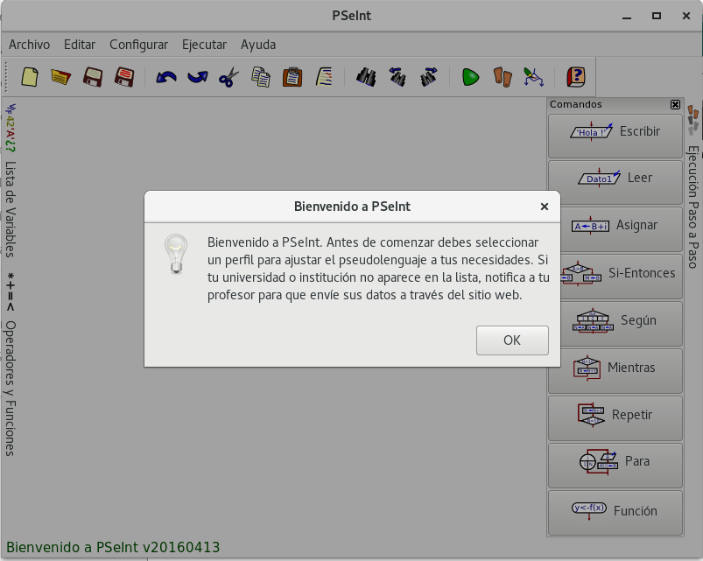The width and height of the screenshot is (703, 561).
Task: Open the Ejecución Paso a Paso side panel
Action: (693, 186)
